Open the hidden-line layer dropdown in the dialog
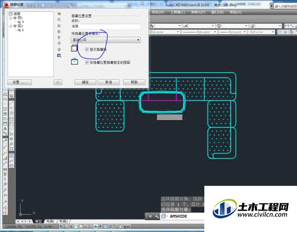This screenshot has width=297, height=232. pos(106,40)
